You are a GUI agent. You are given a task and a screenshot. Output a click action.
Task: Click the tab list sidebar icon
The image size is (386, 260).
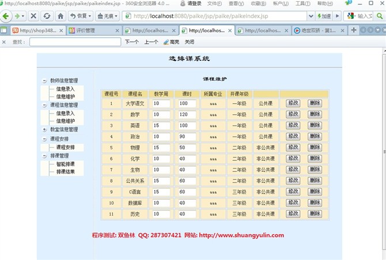[4, 31]
